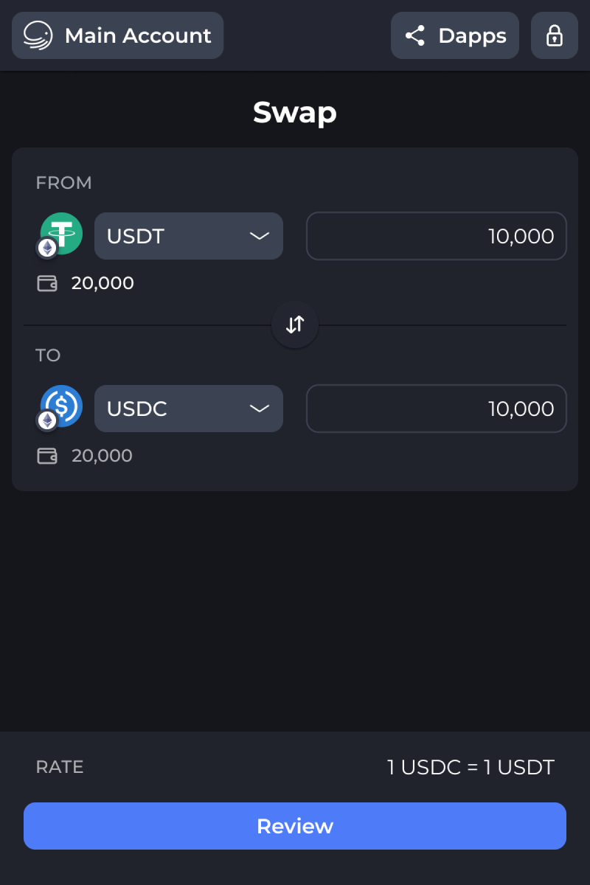
Task: Open the USDT token dropdown
Action: point(189,236)
